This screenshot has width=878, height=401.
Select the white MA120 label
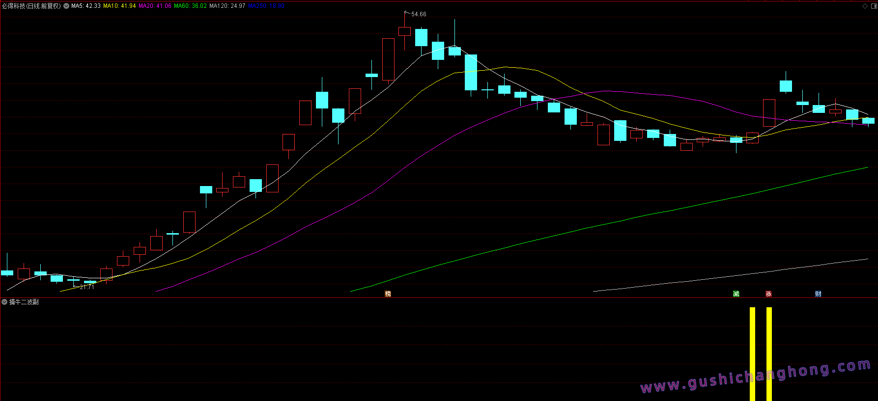227,6
